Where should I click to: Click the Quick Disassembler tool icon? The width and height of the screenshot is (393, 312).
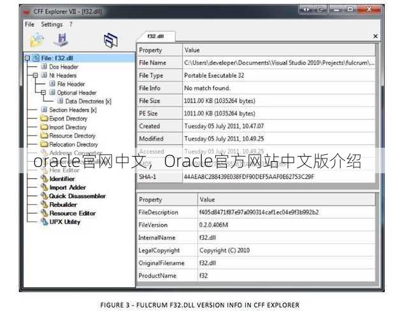point(45,195)
